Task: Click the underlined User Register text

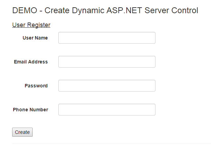Action: click(31, 25)
